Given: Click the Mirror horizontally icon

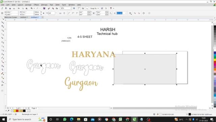Looking at the screenshot, I should pos(60,13).
